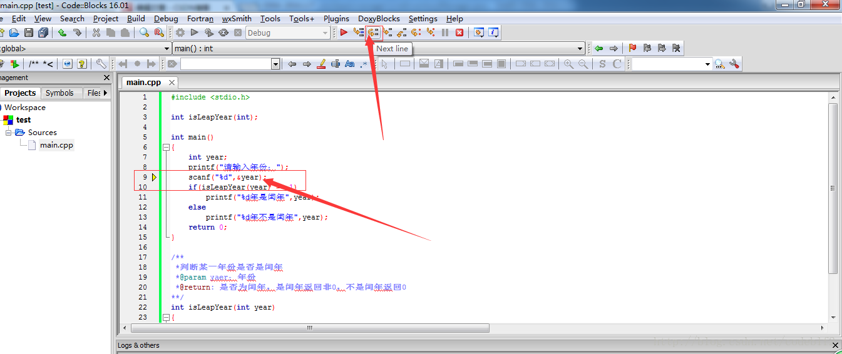
Task: Toggle regular expression search option
Action: [x=364, y=64]
